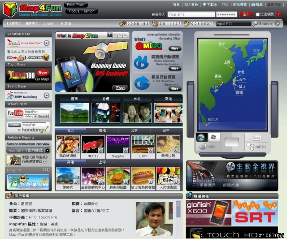Switch to the 香港 spots tab
Viewport: 287px width, 239px height.
[102, 130]
